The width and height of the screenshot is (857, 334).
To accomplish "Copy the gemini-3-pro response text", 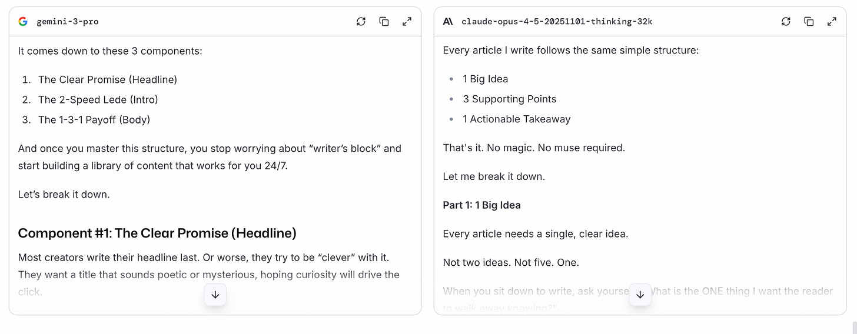I will (x=384, y=22).
